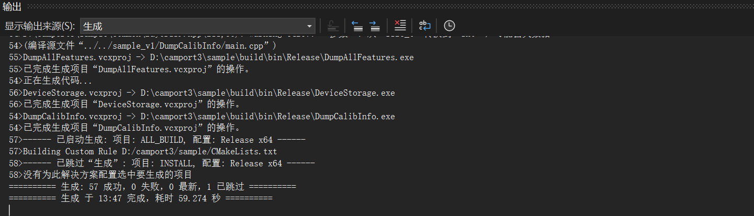The image size is (754, 216).
Task: Go to previous message in output
Action: tap(357, 26)
